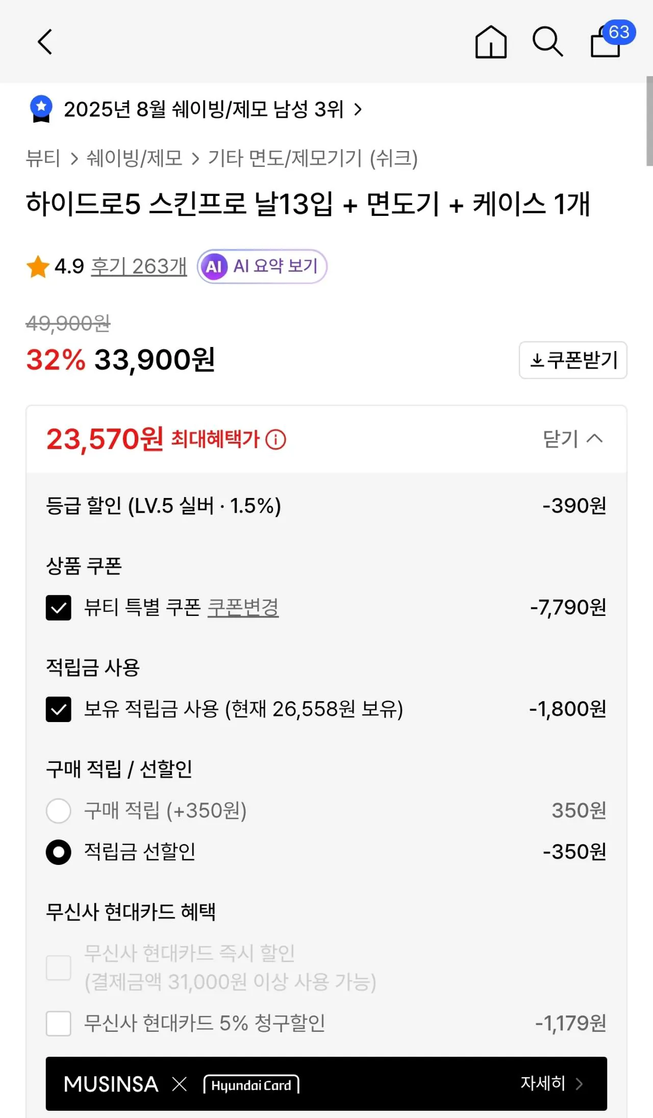Tap the blue ranking badge icon
The image size is (653, 1118).
click(x=41, y=109)
